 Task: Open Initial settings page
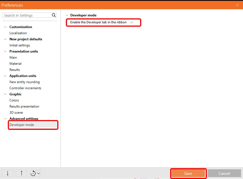[20, 45]
